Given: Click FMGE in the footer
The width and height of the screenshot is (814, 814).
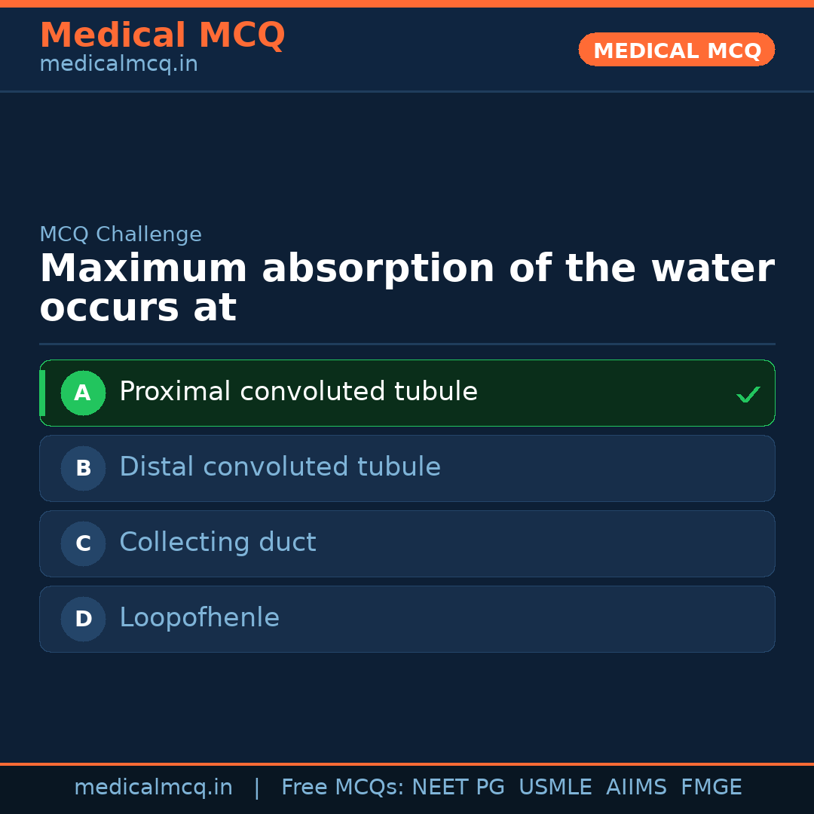Looking at the screenshot, I should click(x=711, y=788).
